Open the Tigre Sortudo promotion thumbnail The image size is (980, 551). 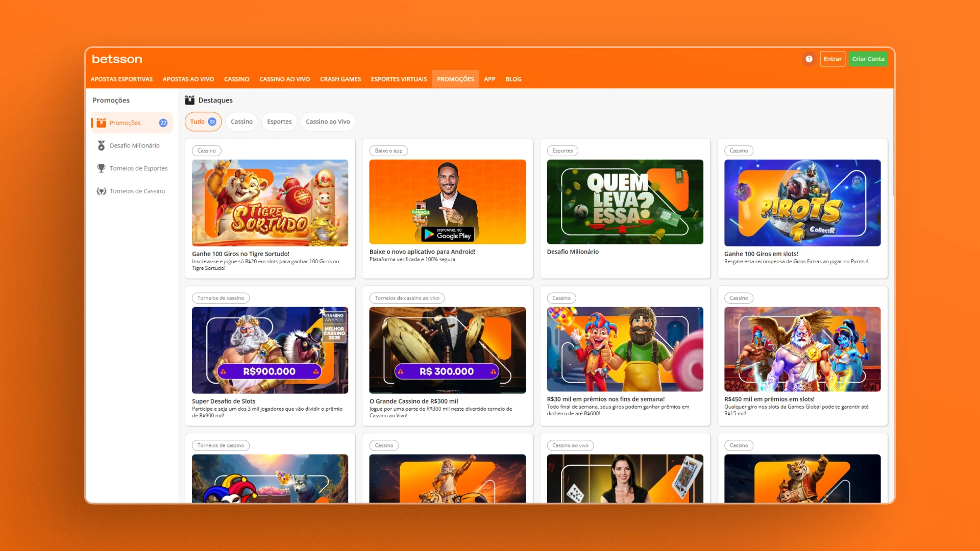coord(270,203)
